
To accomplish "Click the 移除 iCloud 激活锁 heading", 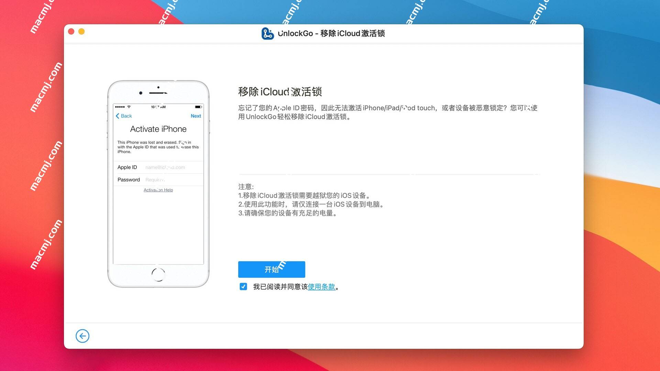I will (280, 92).
